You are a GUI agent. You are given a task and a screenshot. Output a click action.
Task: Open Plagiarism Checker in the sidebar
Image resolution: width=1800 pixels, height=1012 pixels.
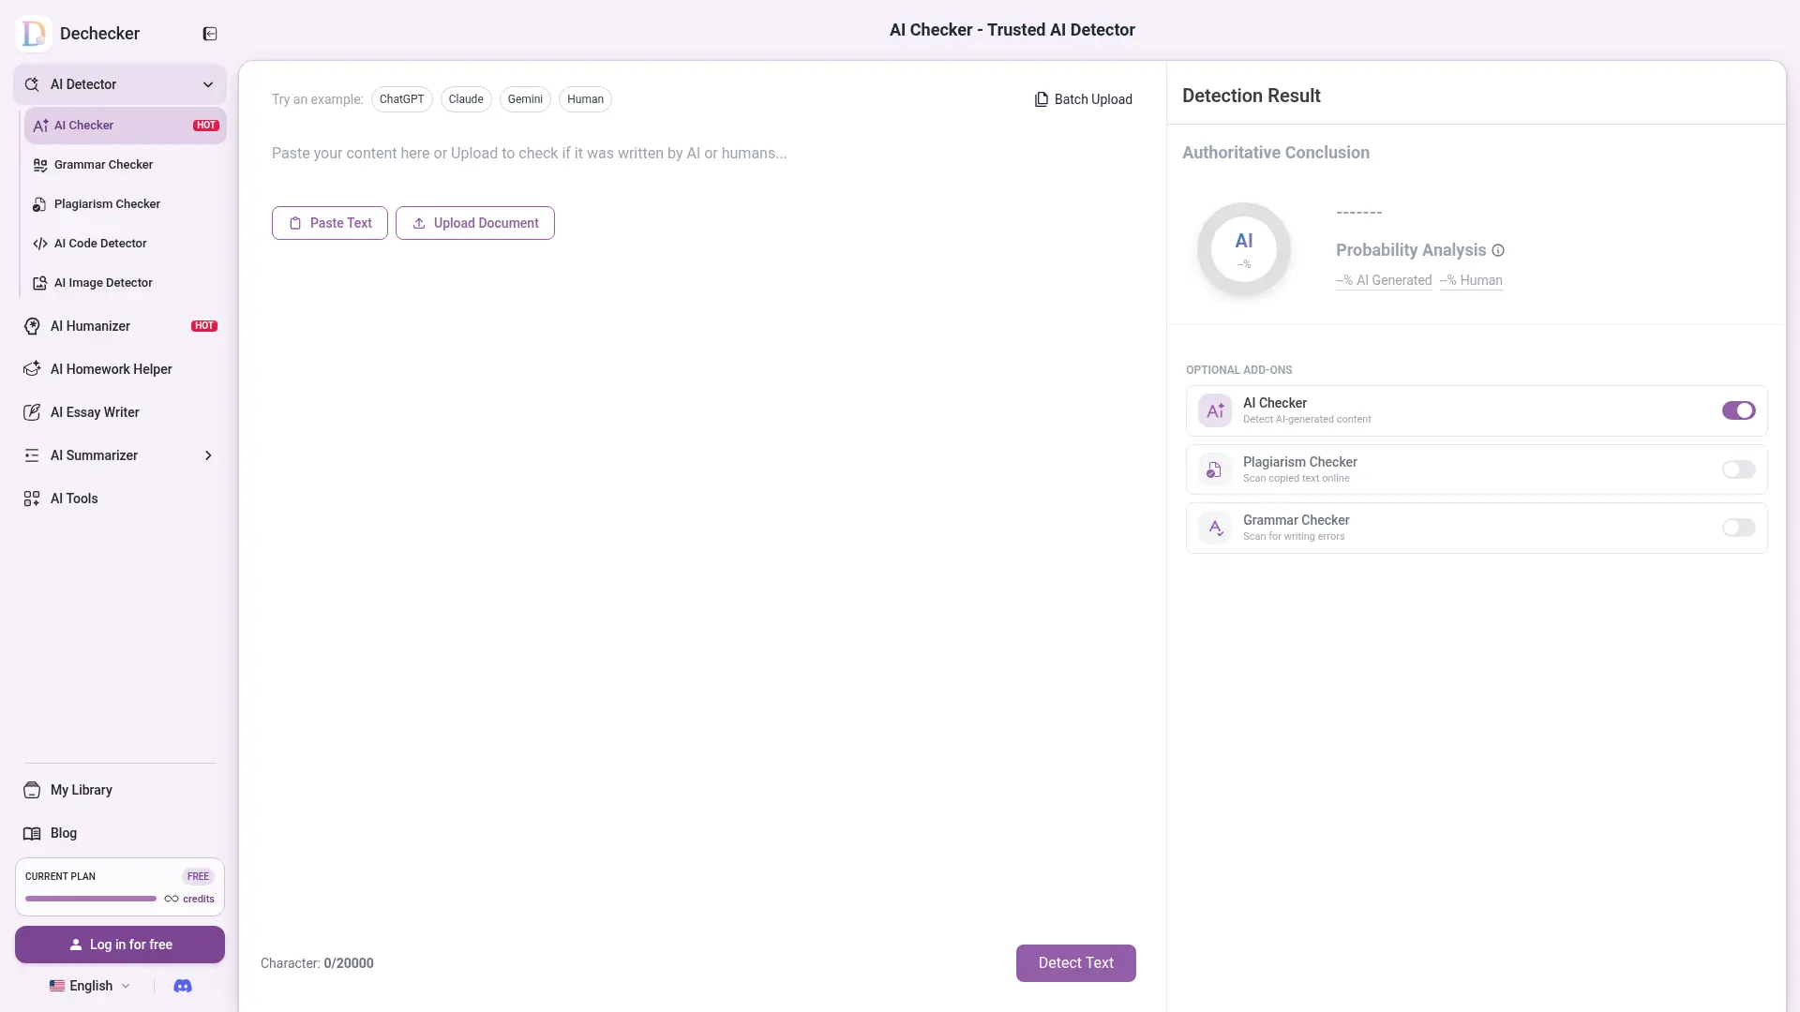[126, 204]
